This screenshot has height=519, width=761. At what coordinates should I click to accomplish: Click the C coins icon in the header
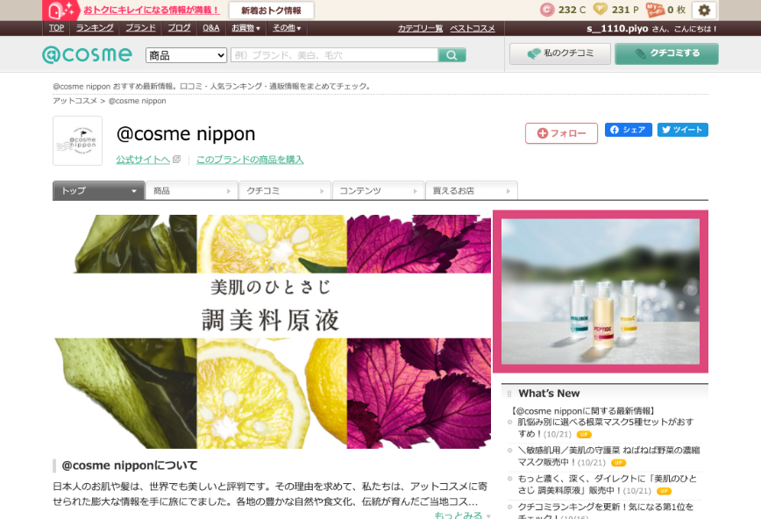pos(548,10)
